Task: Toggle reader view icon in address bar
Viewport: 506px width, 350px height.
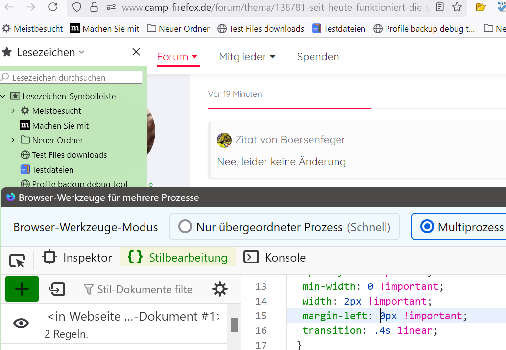Action: [440, 7]
